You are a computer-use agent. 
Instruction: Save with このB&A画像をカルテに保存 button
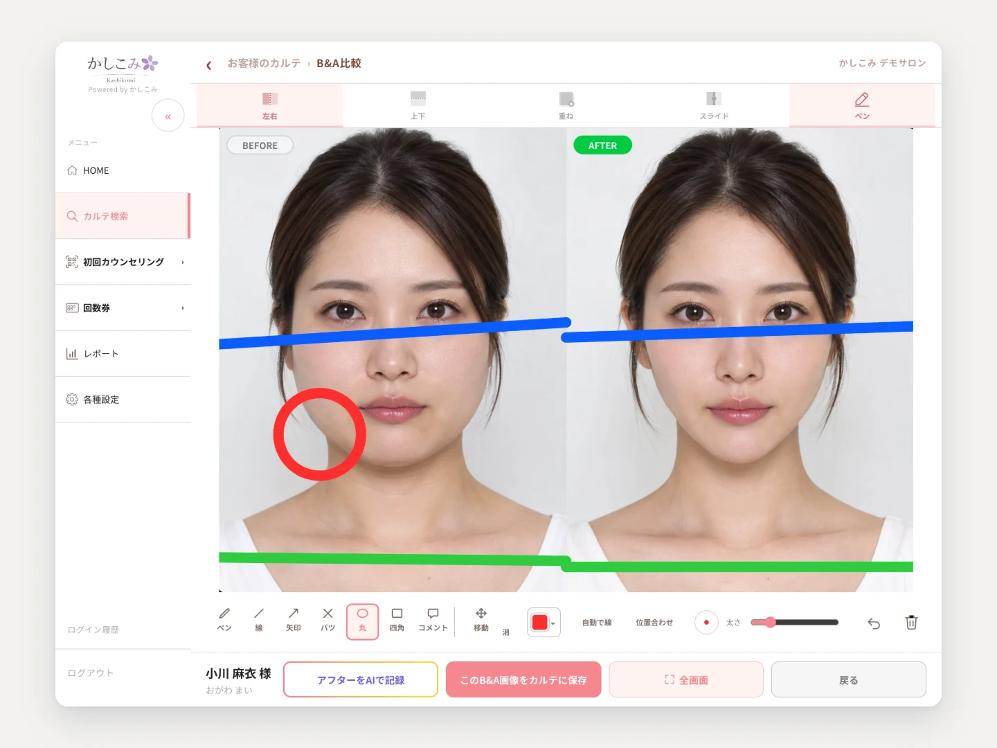[523, 679]
